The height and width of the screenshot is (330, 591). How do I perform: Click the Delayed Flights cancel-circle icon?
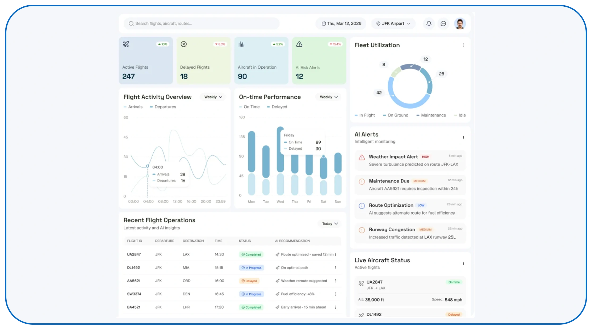184,44
